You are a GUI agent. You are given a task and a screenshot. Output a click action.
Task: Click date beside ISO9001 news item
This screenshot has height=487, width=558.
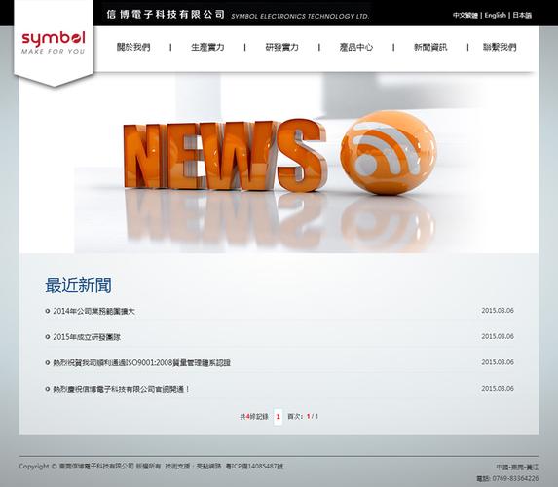pyautogui.click(x=498, y=362)
